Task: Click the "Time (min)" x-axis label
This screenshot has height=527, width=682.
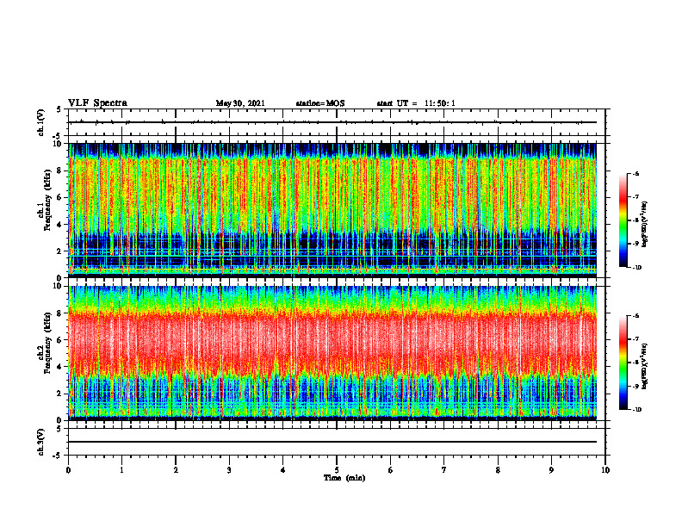Action: point(344,478)
